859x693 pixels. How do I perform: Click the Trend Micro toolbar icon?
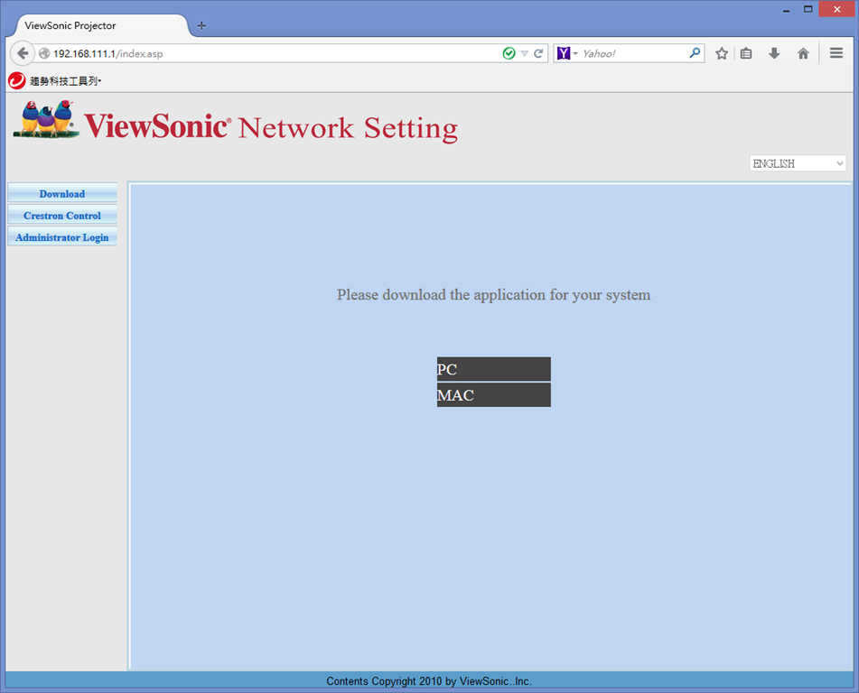[x=17, y=81]
